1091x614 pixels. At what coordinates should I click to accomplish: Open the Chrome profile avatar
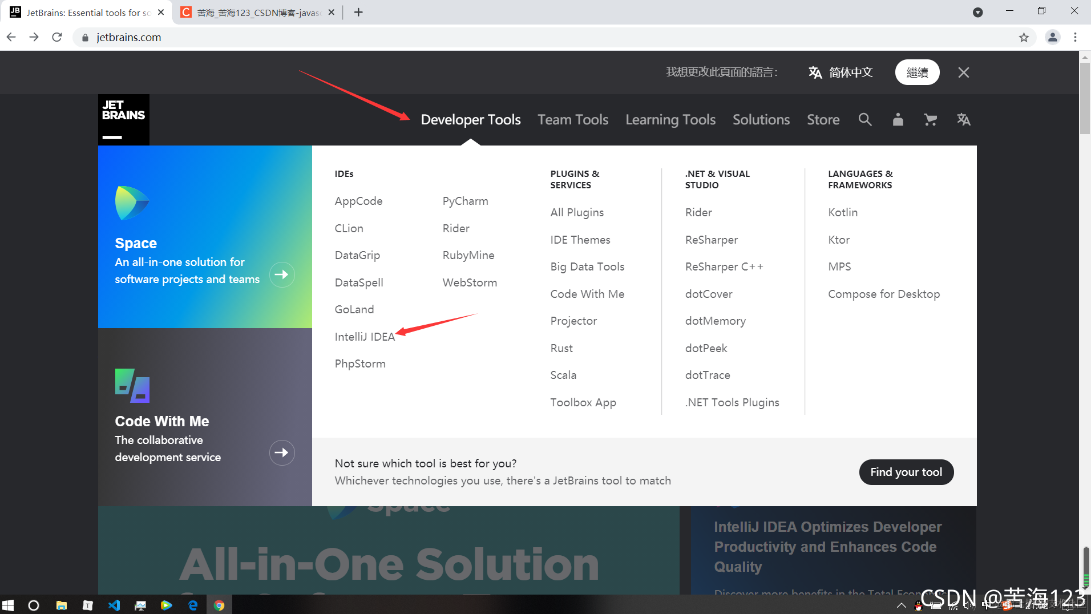coord(1053,37)
